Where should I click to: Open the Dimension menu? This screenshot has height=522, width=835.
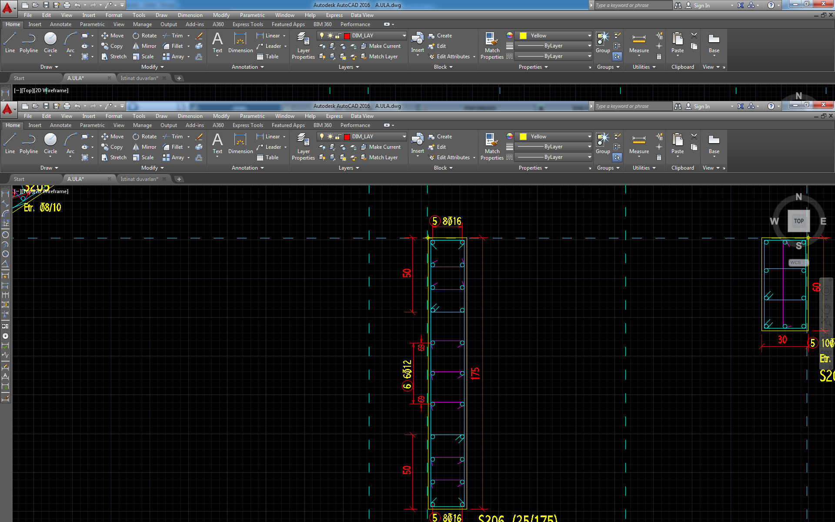point(190,116)
